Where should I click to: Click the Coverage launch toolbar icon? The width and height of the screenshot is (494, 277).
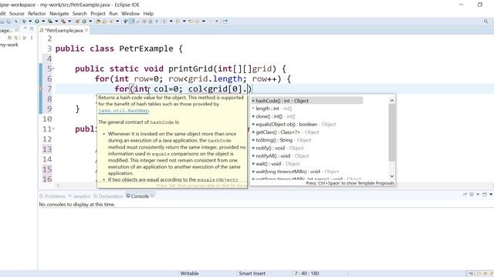[50, 22]
